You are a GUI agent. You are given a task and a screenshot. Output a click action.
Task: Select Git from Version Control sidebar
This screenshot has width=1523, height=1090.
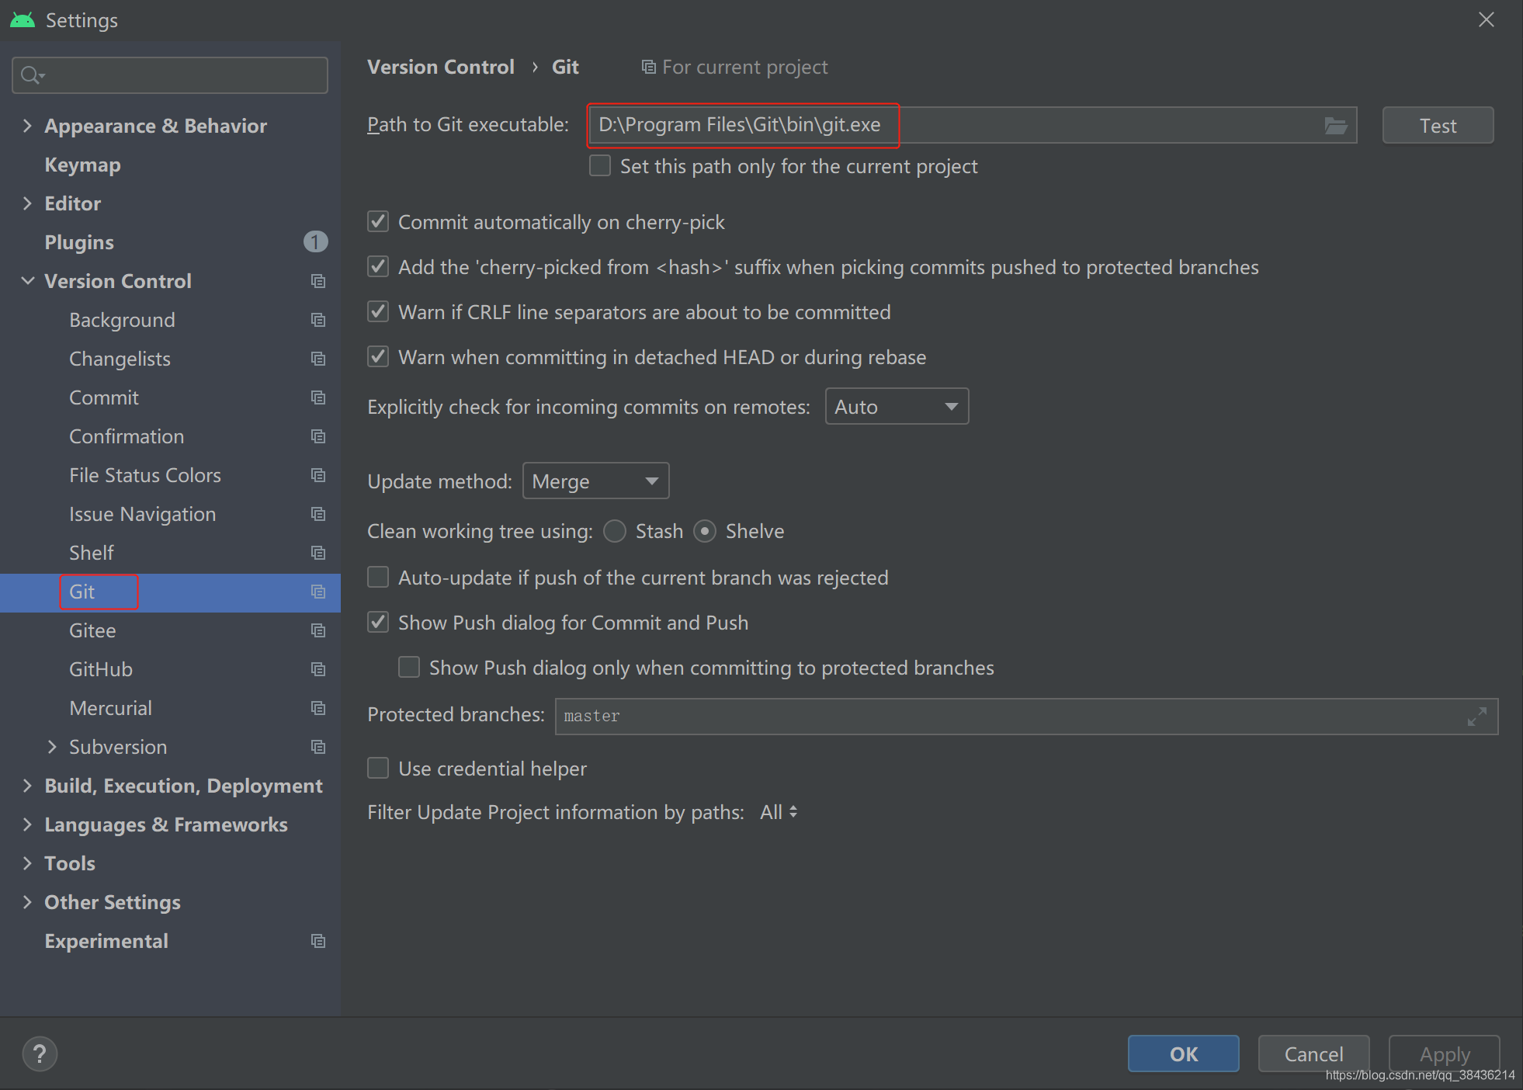[x=82, y=591]
